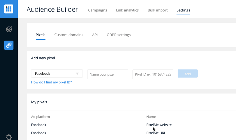Switch to the Campaigns tab
This screenshot has width=236, height=140.
click(97, 10)
